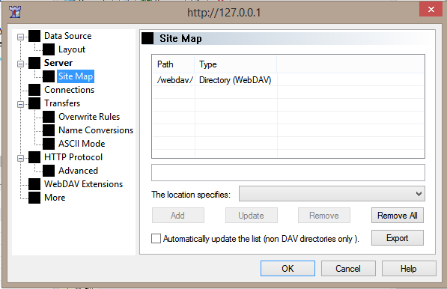447x289 pixels.
Task: Collapse the Transfers tree node
Action: pos(20,104)
